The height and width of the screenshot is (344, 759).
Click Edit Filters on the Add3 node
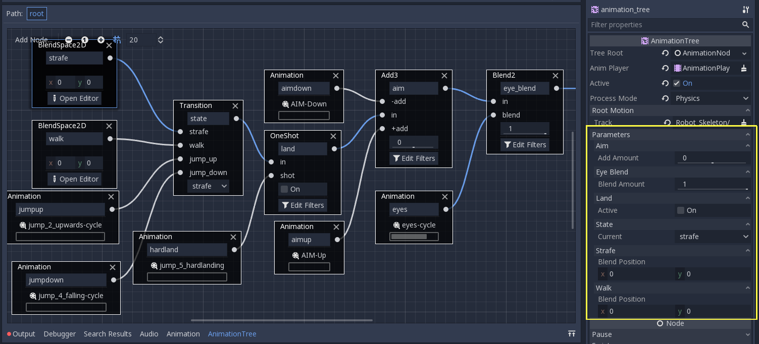[x=414, y=158]
